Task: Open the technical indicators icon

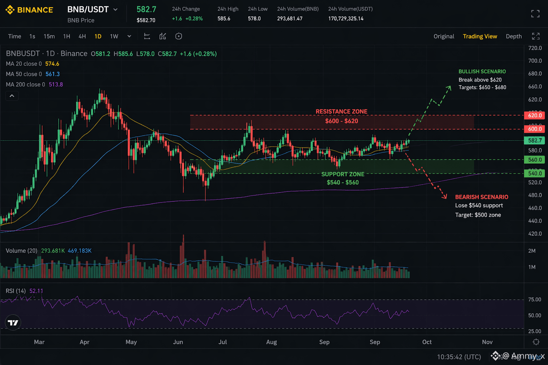Action: pos(163,36)
